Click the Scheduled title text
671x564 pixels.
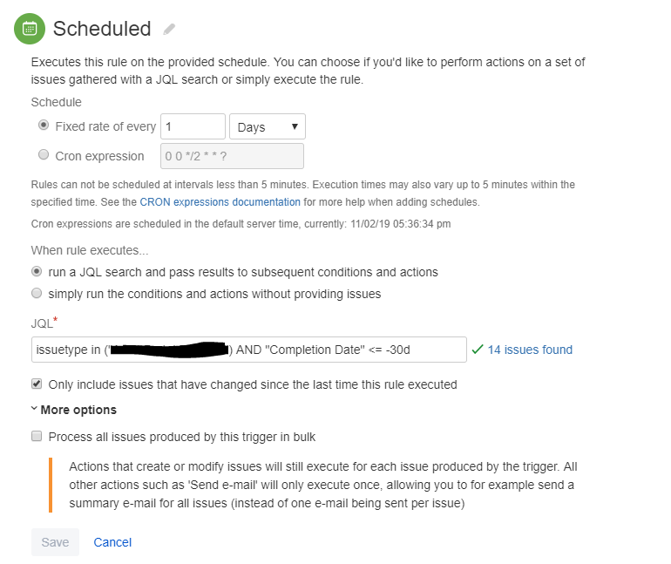click(x=102, y=29)
